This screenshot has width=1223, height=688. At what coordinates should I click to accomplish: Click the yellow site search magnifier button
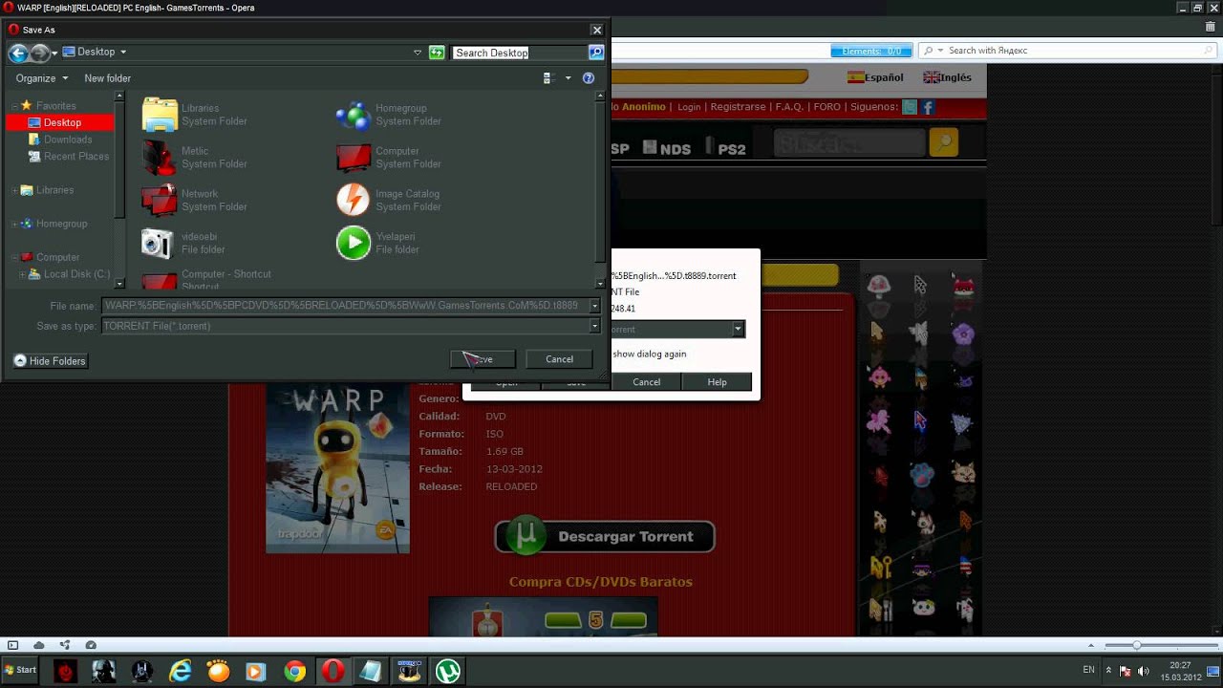coord(944,142)
